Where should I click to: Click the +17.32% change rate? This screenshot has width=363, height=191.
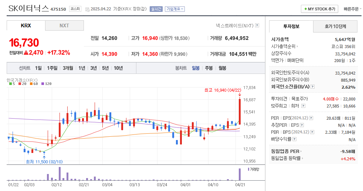tap(58, 53)
